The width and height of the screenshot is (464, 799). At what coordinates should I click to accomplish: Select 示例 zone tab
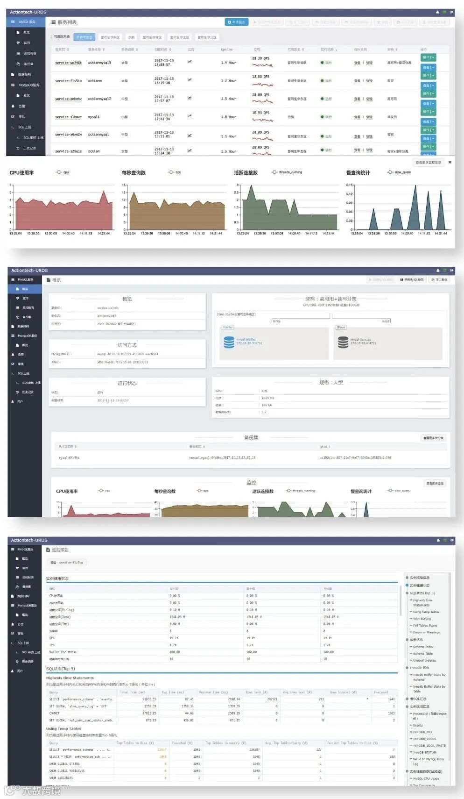point(131,37)
